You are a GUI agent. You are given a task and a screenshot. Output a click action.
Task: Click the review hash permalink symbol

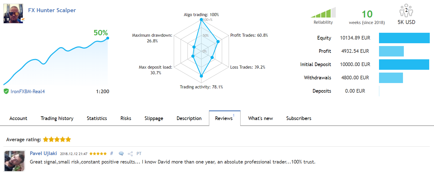coord(112,153)
